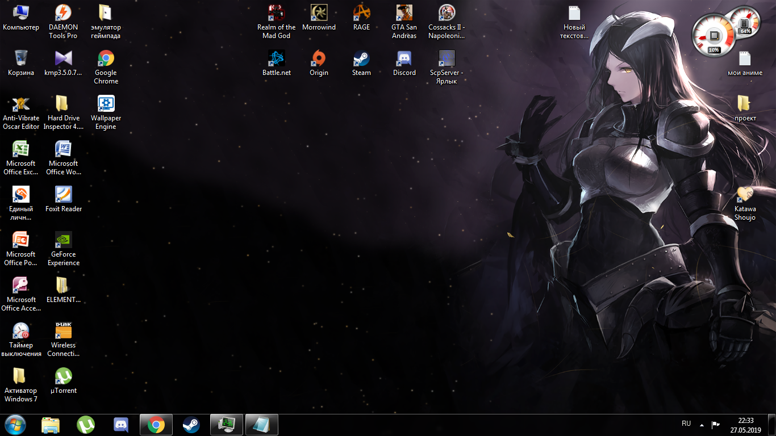Viewport: 776px width, 436px height.
Task: Click the CPU usage meter gadget
Action: point(714,35)
